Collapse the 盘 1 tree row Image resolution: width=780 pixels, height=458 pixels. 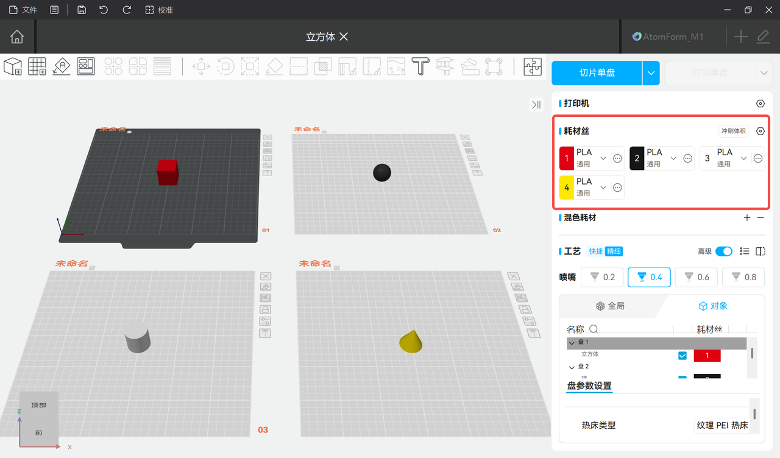(572, 343)
